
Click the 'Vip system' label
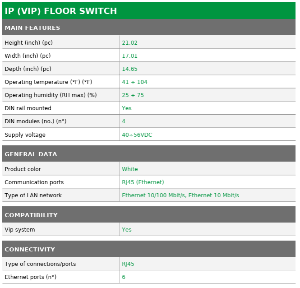[20, 230]
